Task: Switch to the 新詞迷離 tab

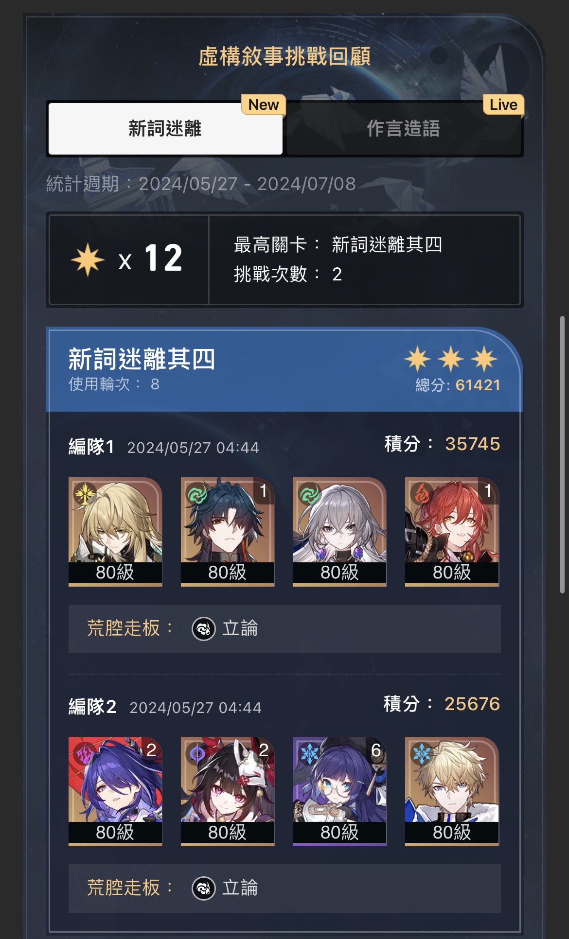Action: pyautogui.click(x=165, y=129)
